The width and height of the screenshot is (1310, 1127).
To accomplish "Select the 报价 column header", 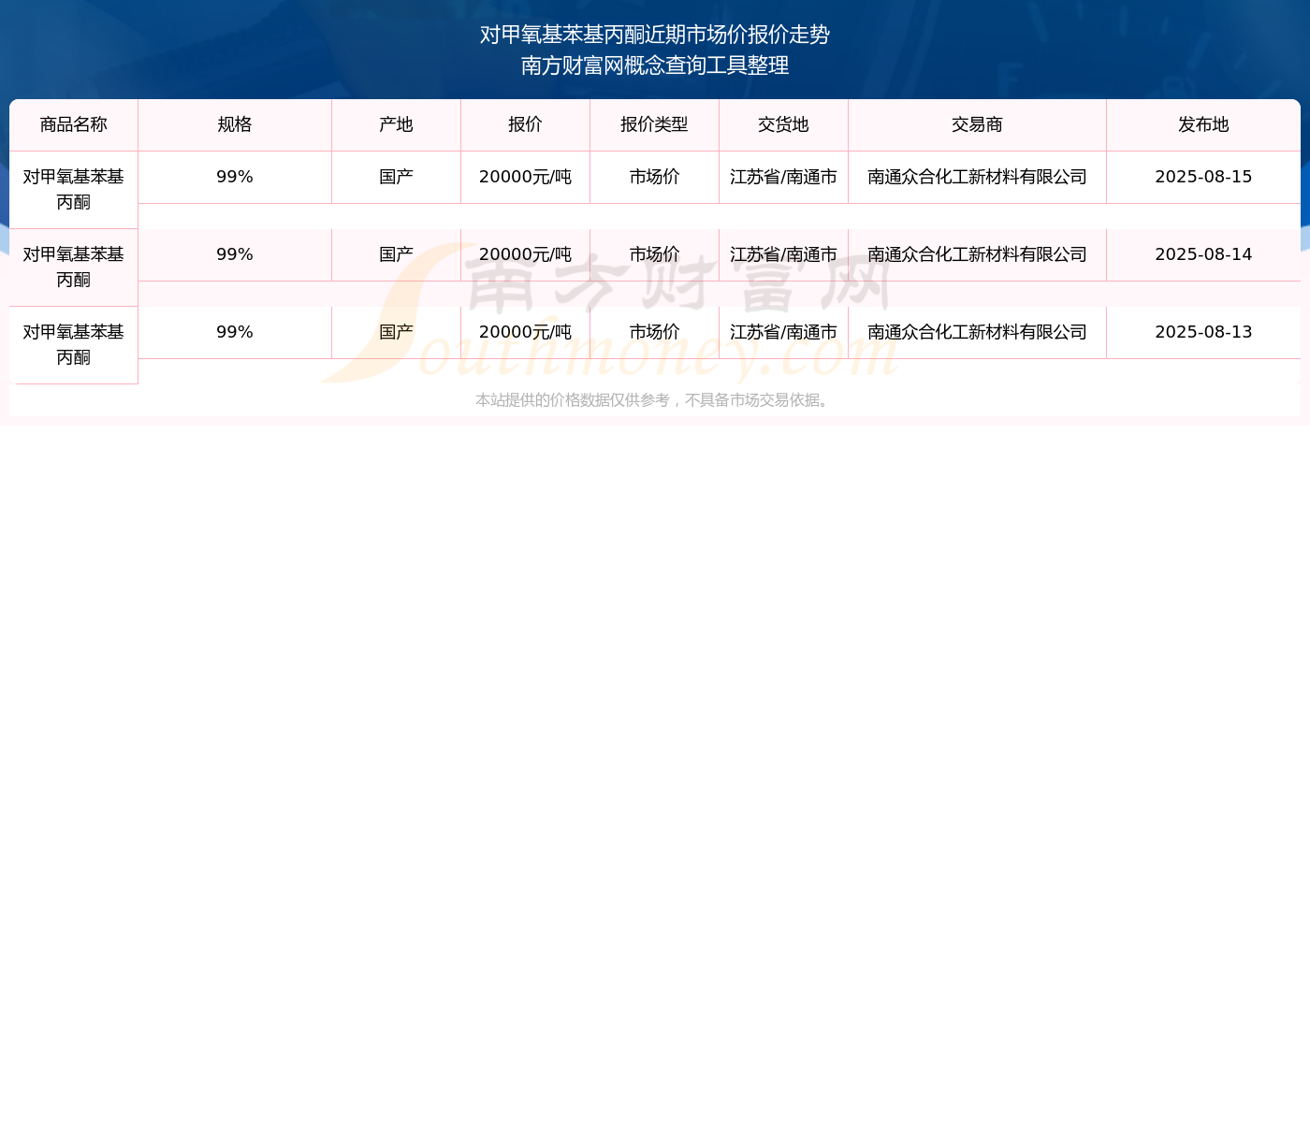I will [x=526, y=124].
